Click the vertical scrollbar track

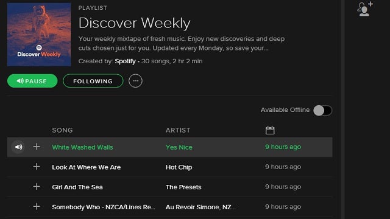click(342, 109)
